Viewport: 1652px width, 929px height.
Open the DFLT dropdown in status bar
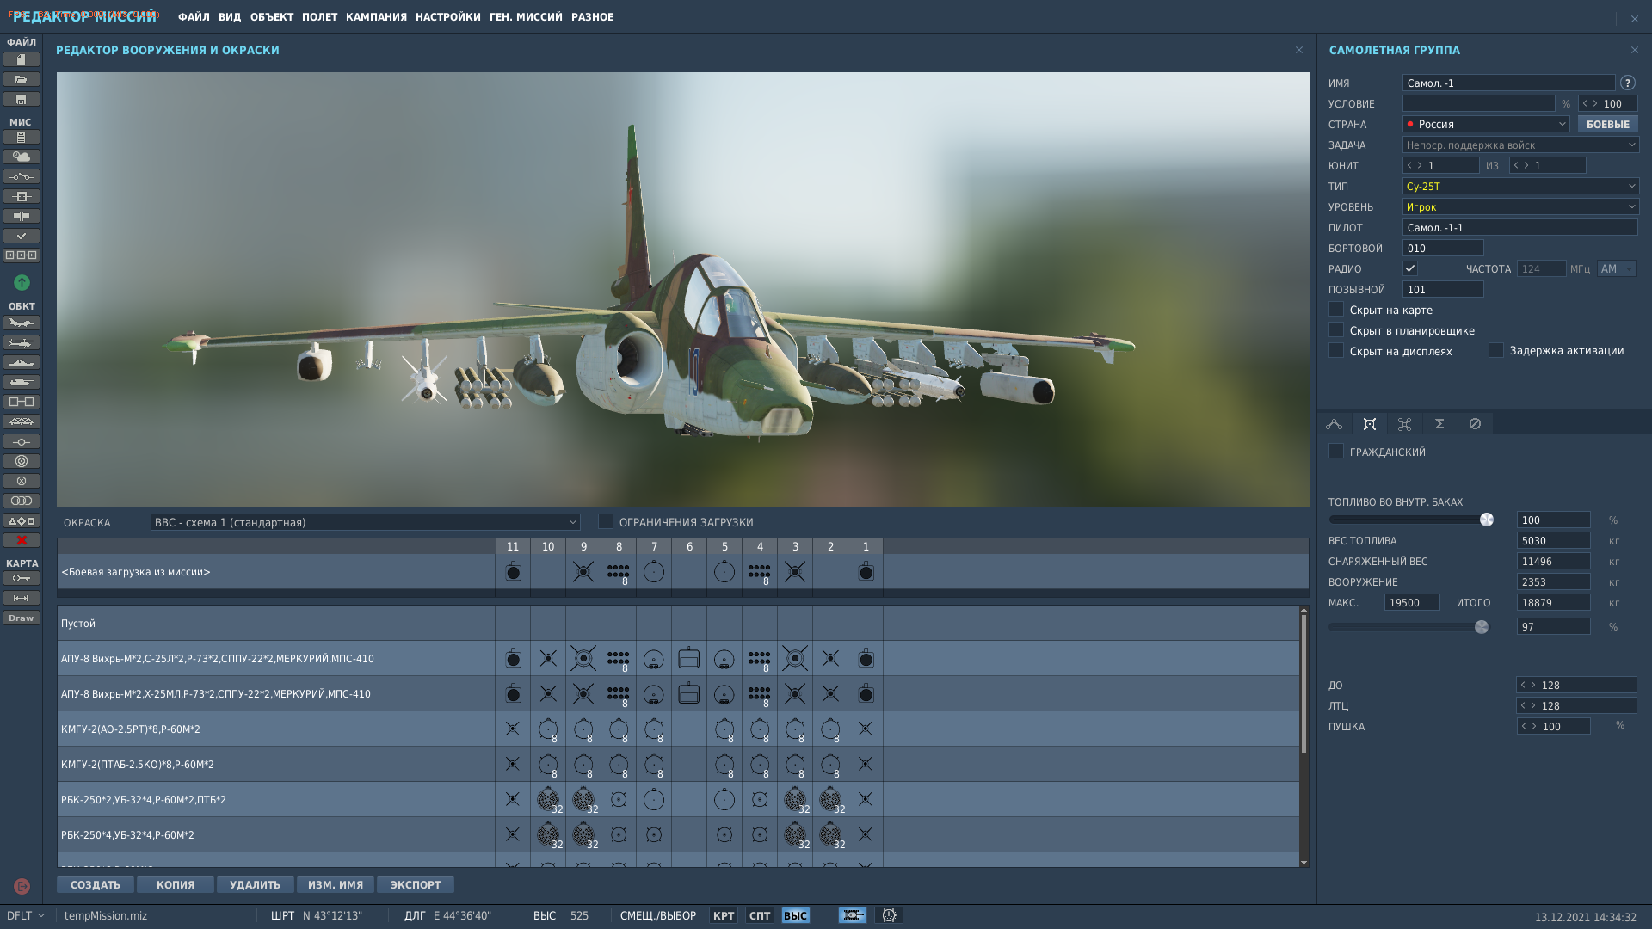(26, 915)
